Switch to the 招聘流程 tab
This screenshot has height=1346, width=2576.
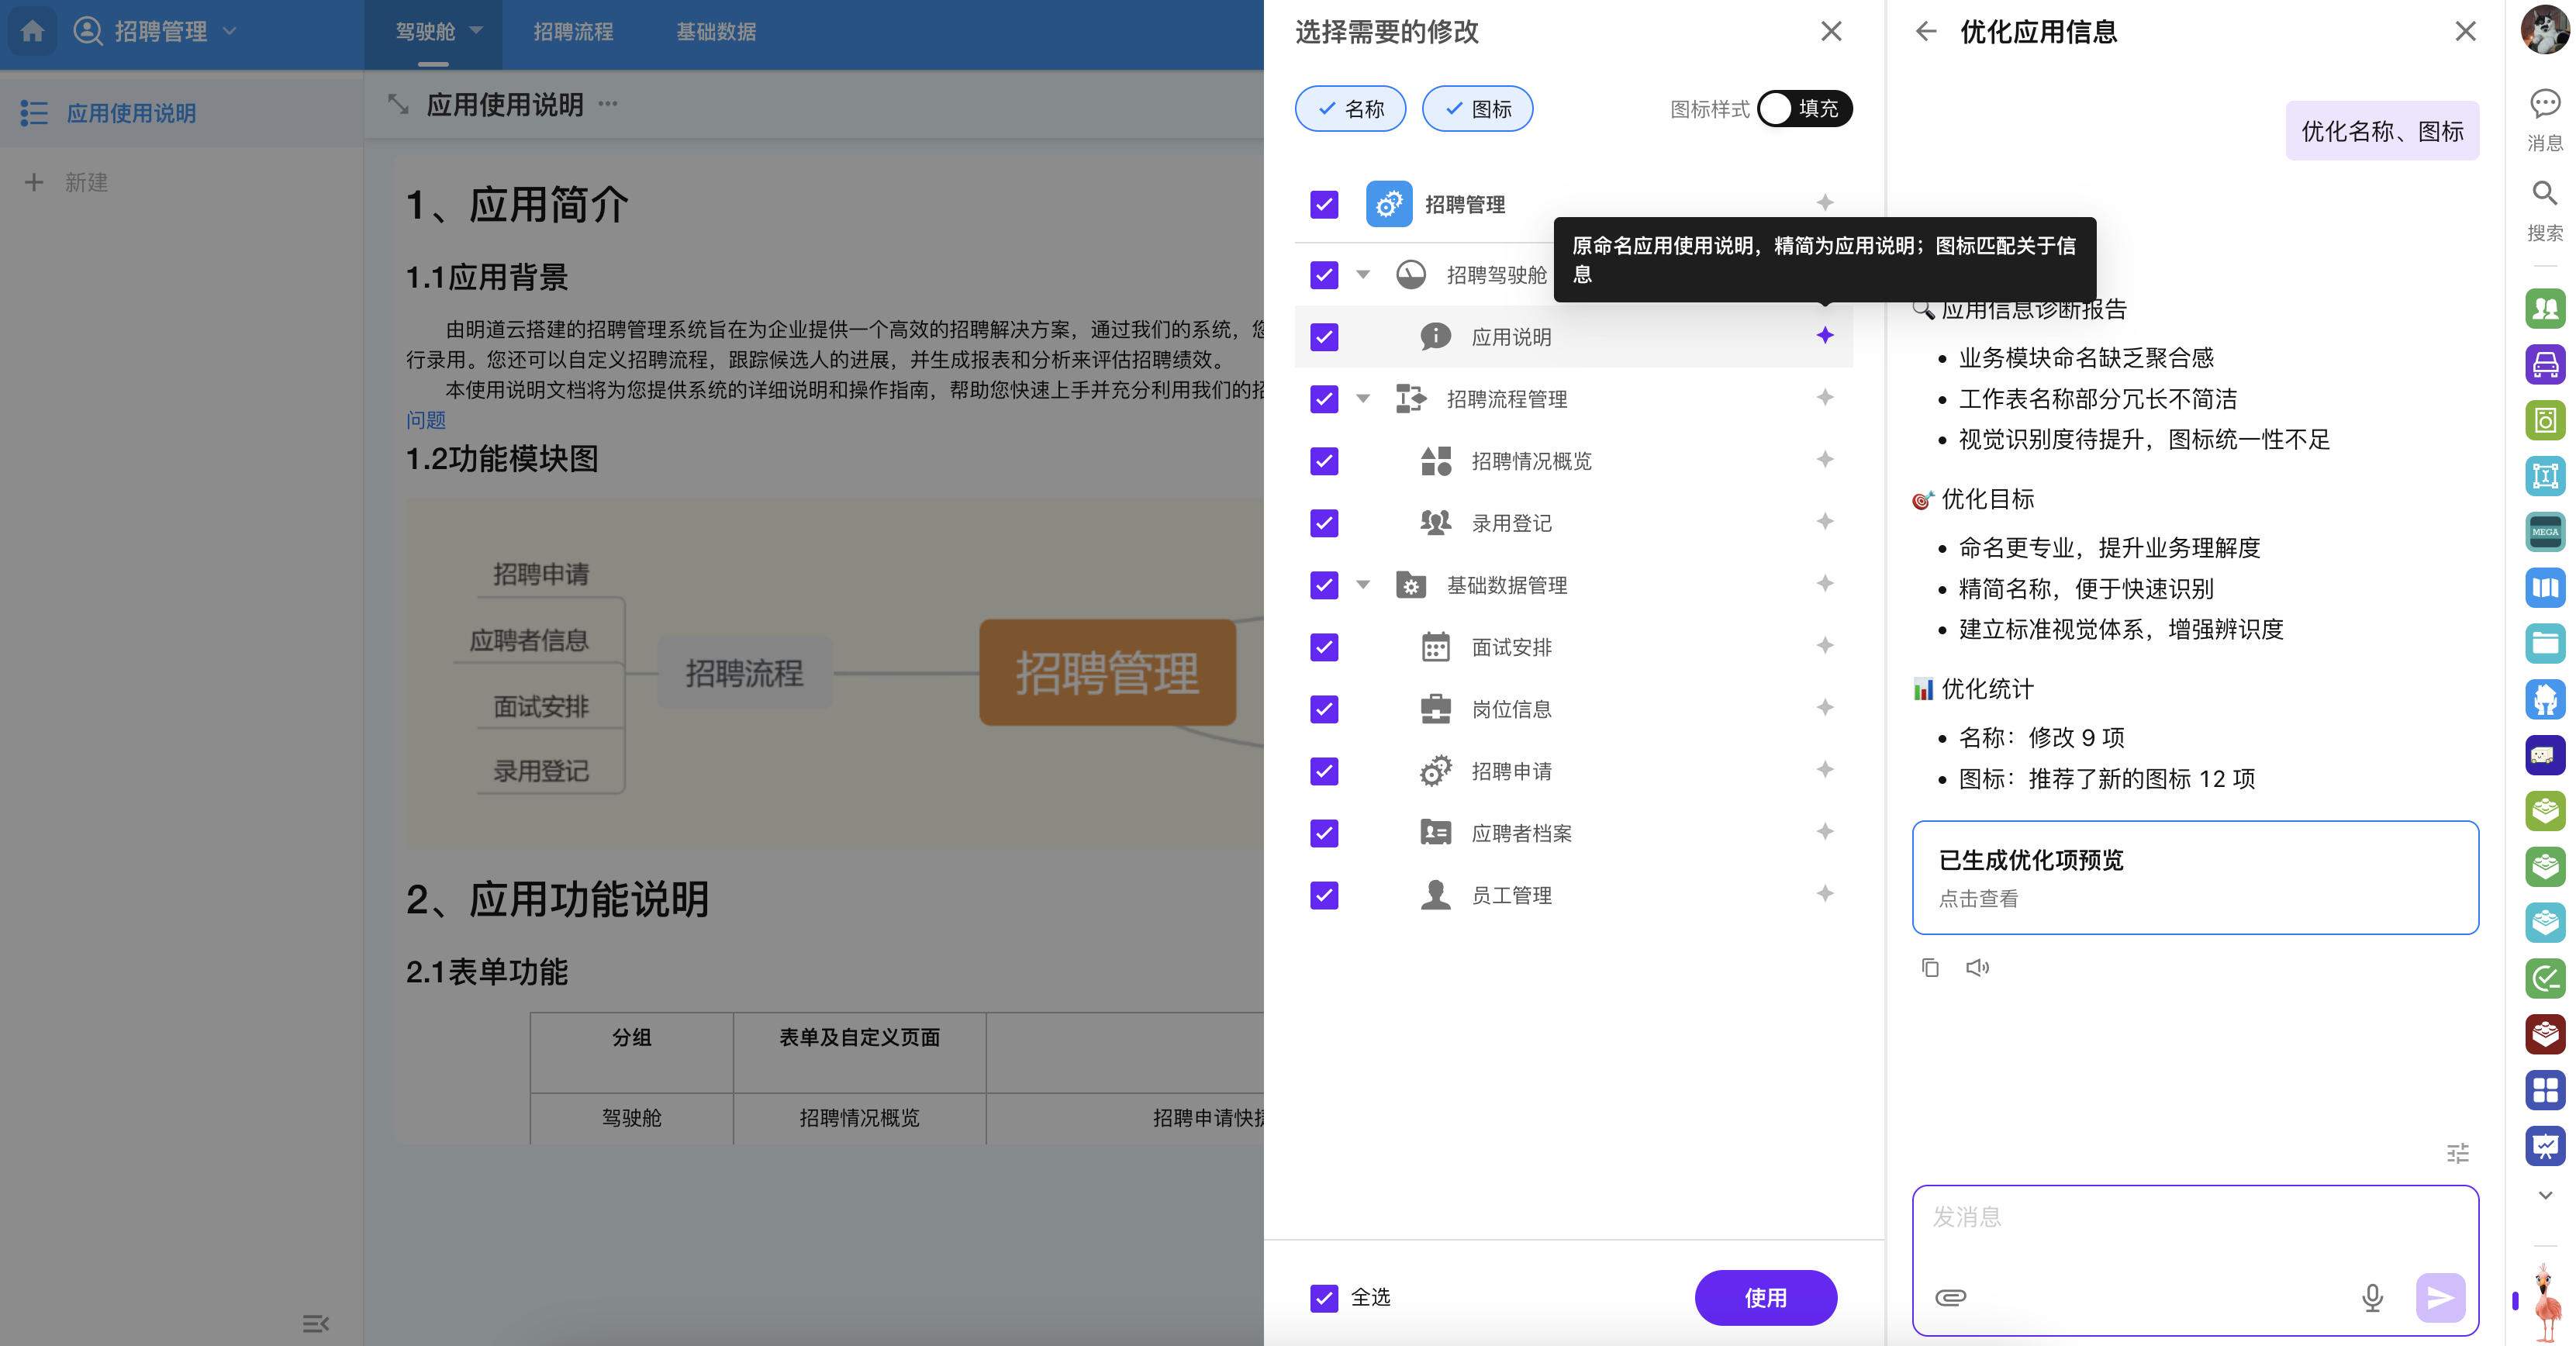point(573,32)
